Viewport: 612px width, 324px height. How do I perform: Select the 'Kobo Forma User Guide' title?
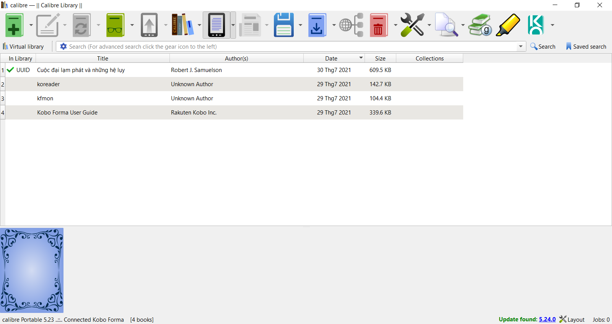coord(67,112)
